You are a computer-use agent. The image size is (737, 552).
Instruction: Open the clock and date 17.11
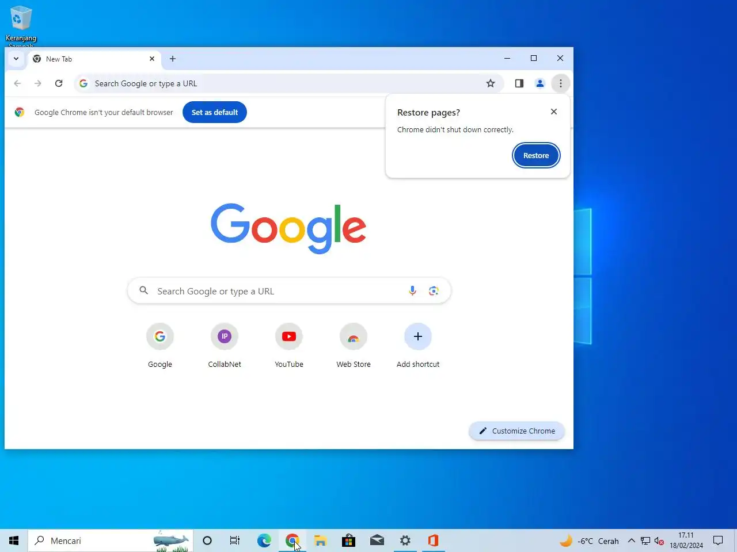tap(686, 540)
